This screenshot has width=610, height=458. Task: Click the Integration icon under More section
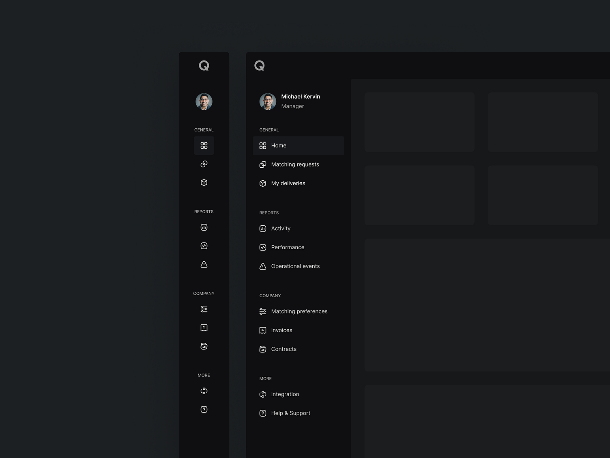204,391
